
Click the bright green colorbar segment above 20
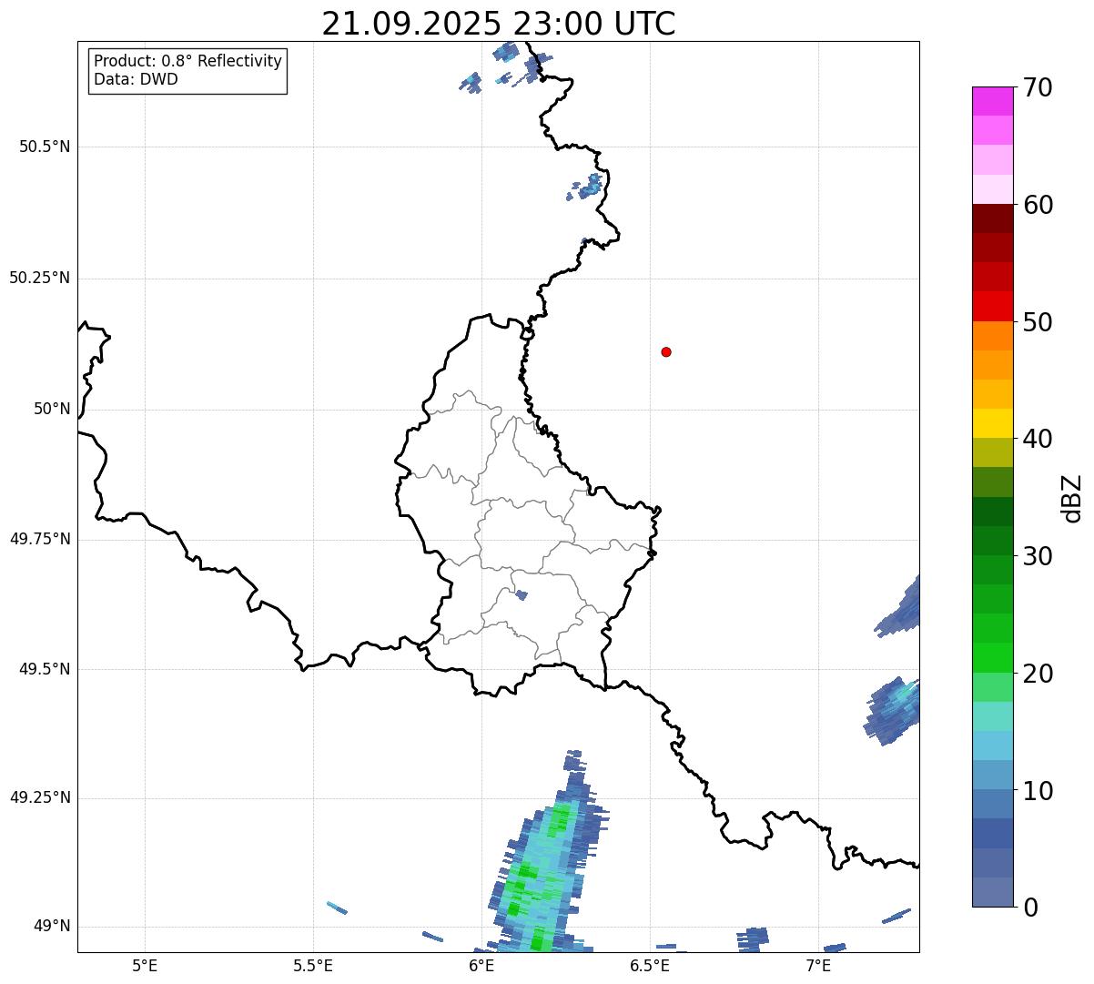tap(993, 657)
